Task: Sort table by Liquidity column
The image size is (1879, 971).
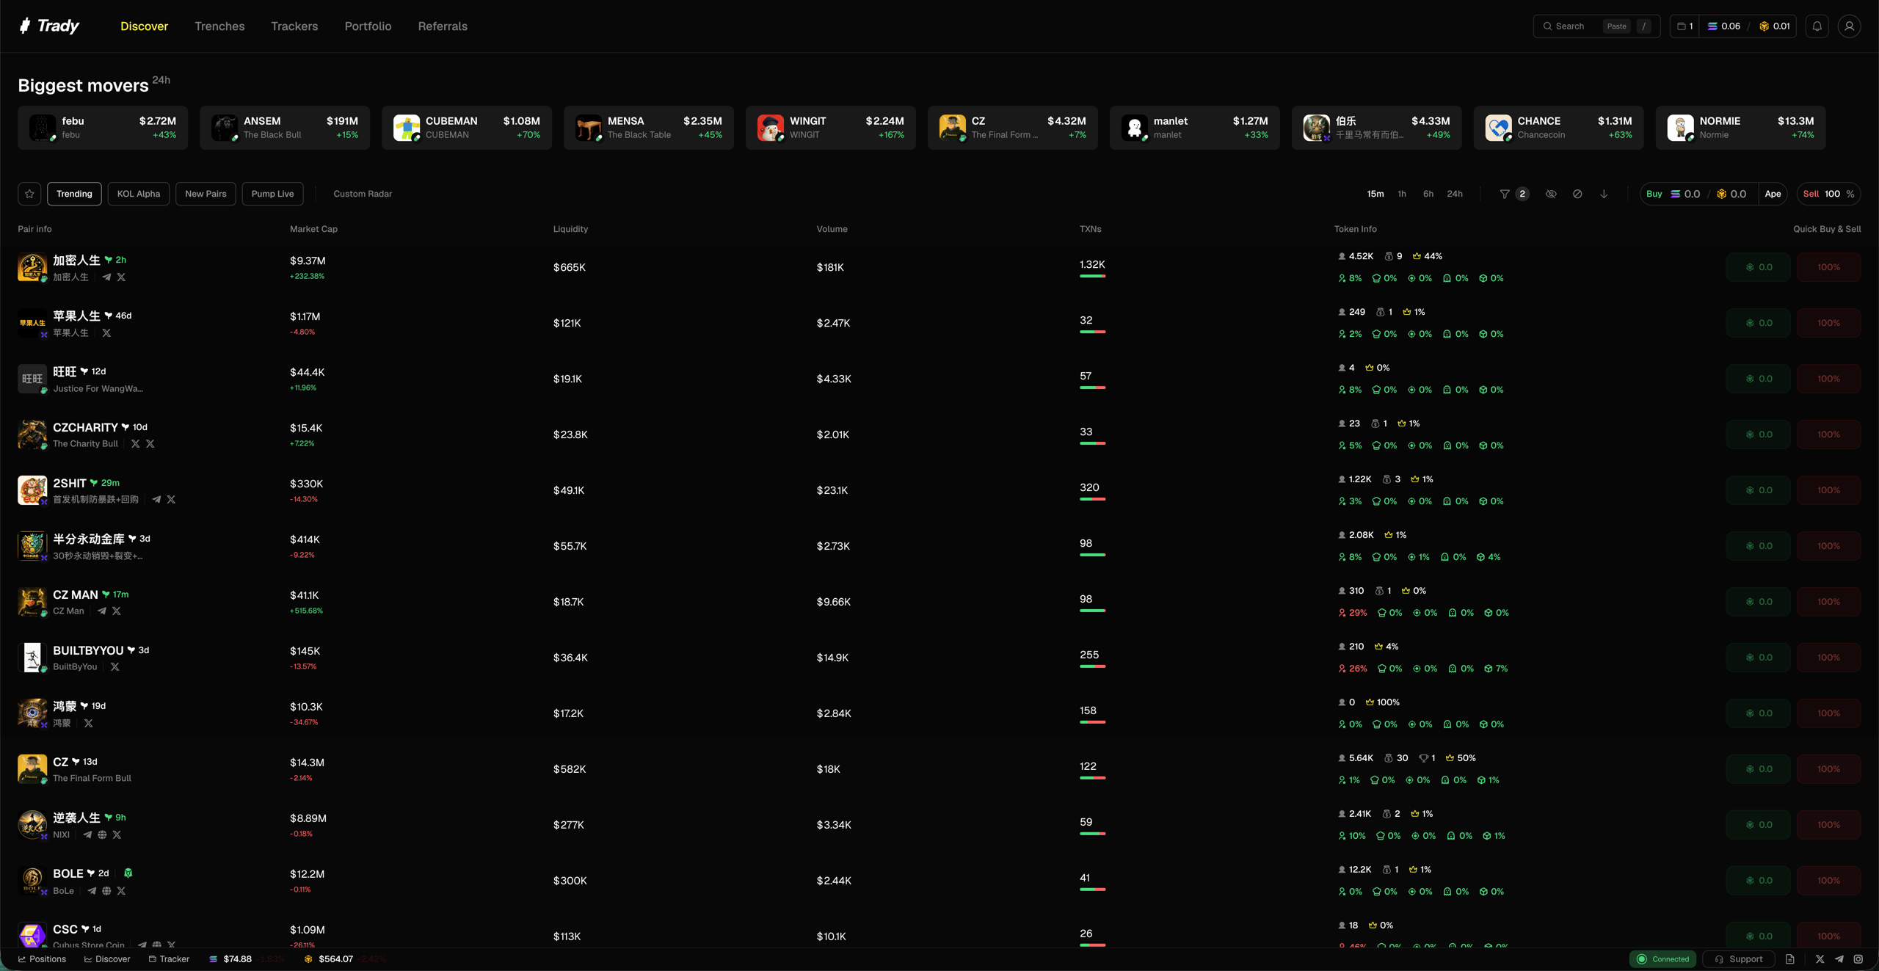Action: click(570, 229)
